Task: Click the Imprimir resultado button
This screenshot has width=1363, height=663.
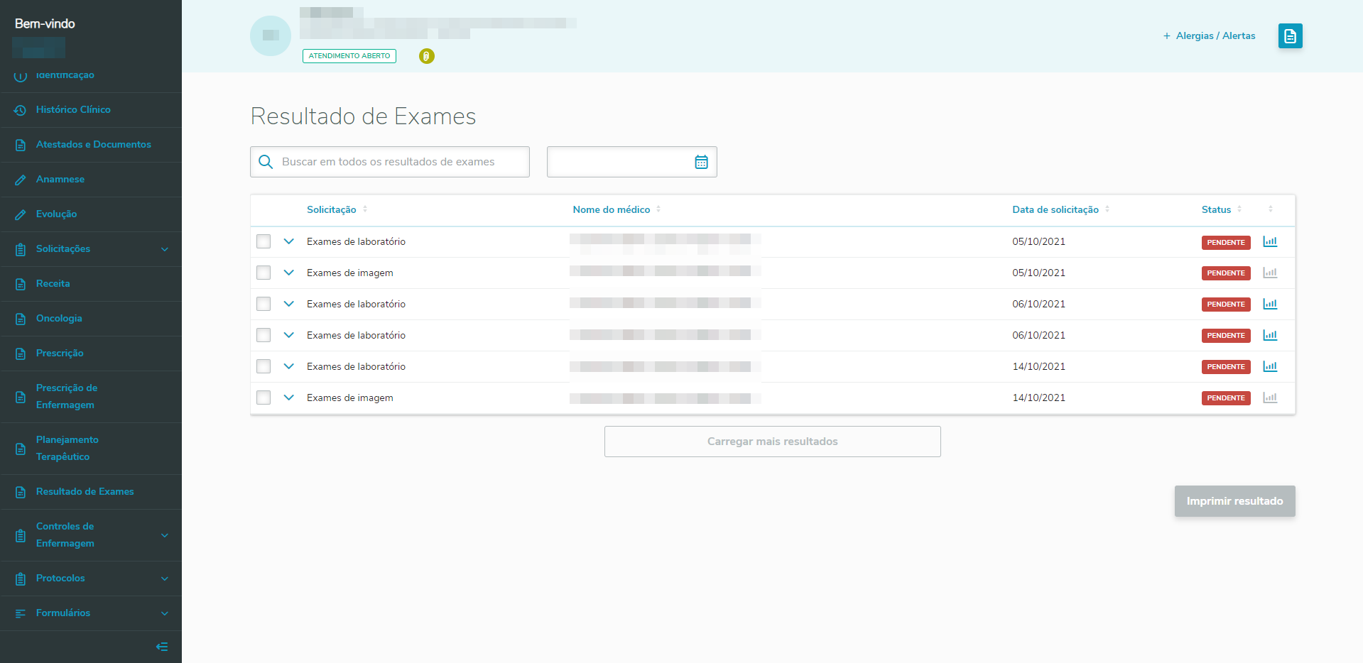Action: [1234, 501]
